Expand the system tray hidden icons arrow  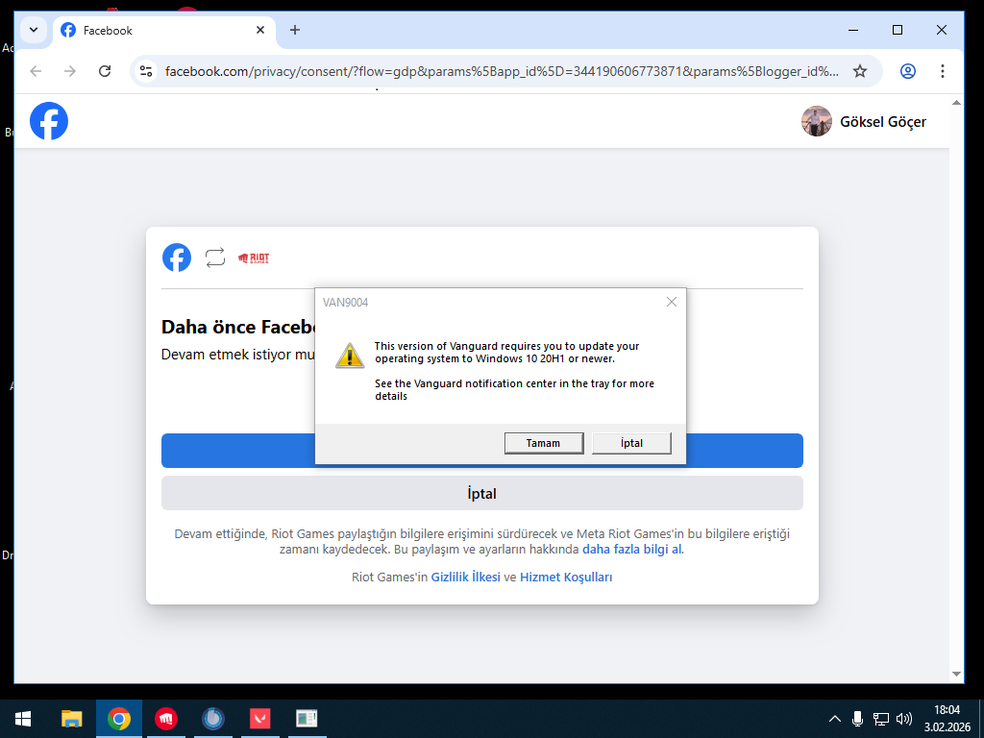coord(835,719)
